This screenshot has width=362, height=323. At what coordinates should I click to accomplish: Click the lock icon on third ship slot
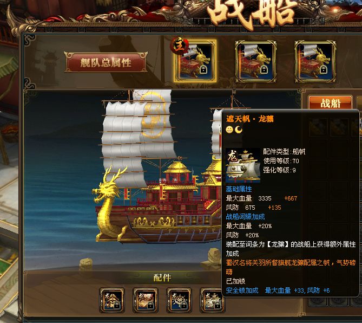pyautogui.click(x=323, y=69)
